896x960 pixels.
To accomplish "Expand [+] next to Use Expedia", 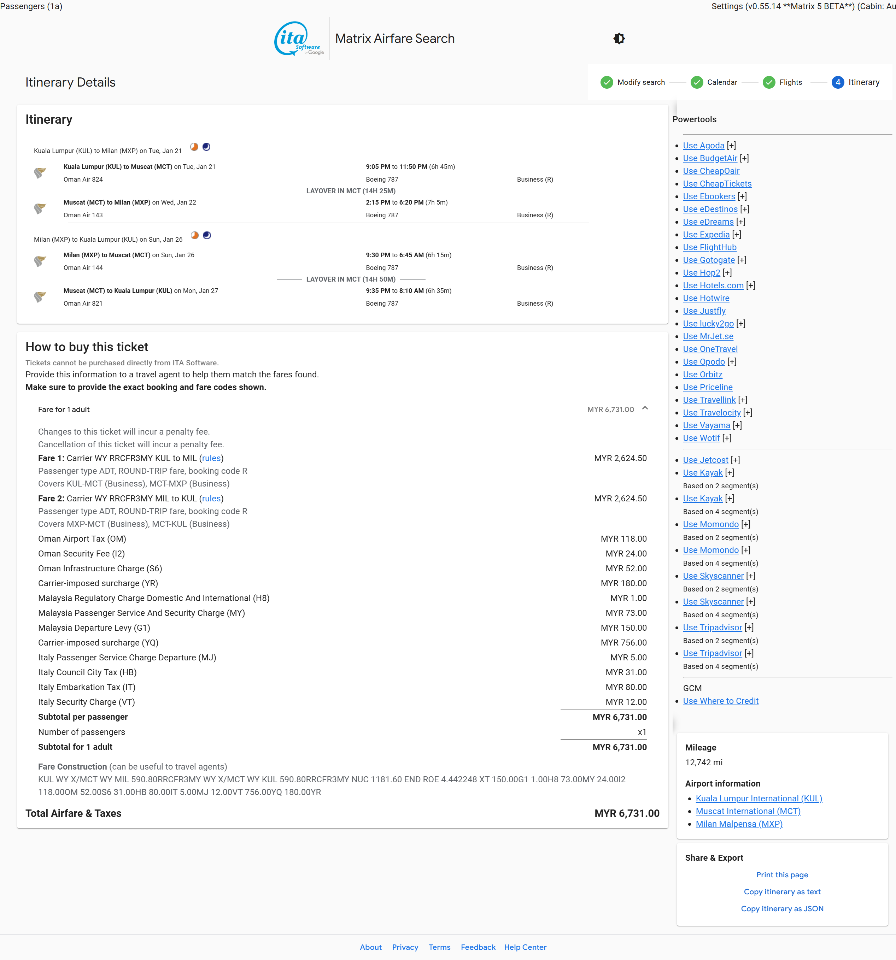I will [x=737, y=234].
